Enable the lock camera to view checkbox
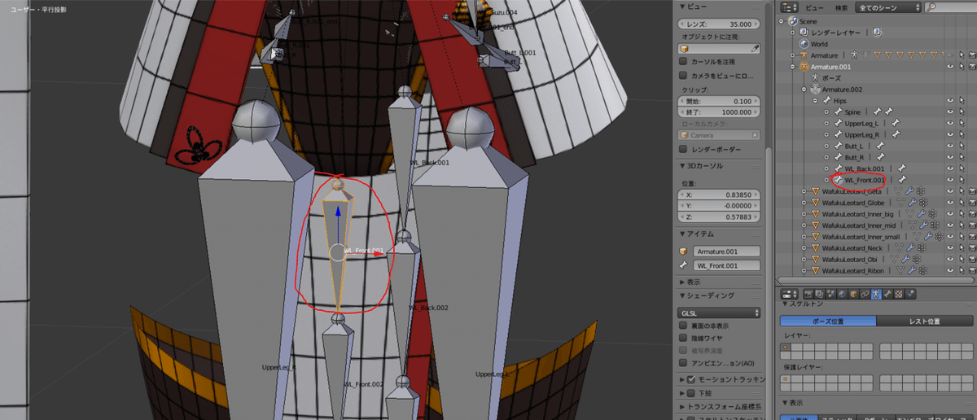977x420 pixels. (x=683, y=75)
